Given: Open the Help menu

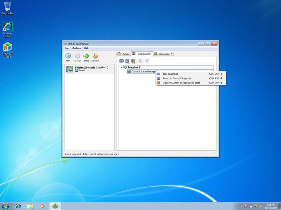Looking at the screenshot, I should 87,48.
